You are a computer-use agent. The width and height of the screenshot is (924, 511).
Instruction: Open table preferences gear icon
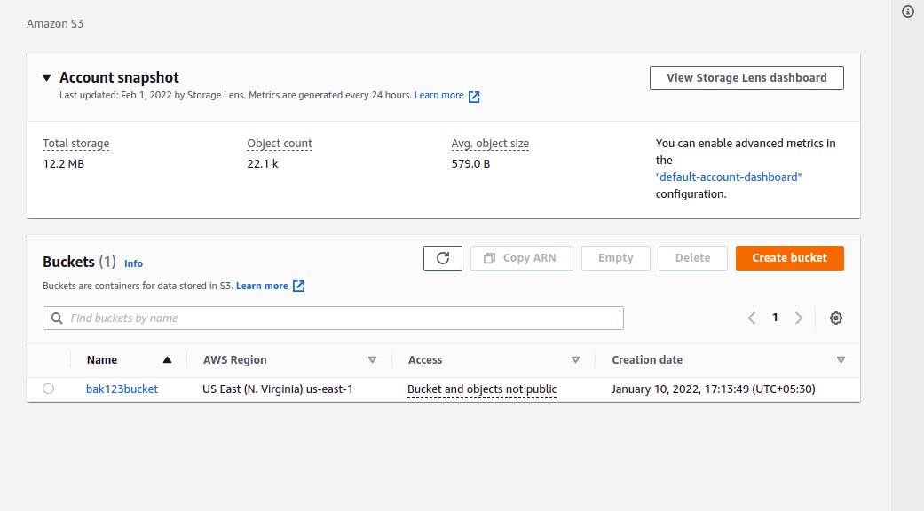[x=835, y=318]
